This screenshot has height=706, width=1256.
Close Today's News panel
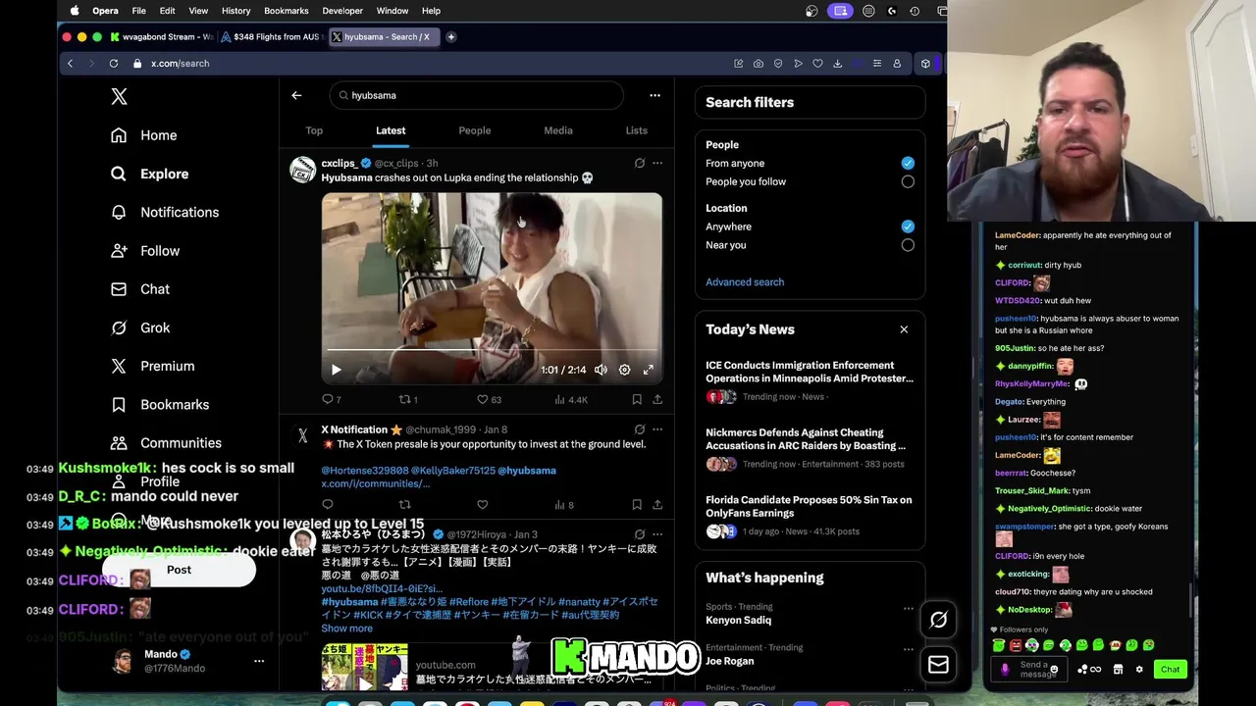pyautogui.click(x=904, y=329)
